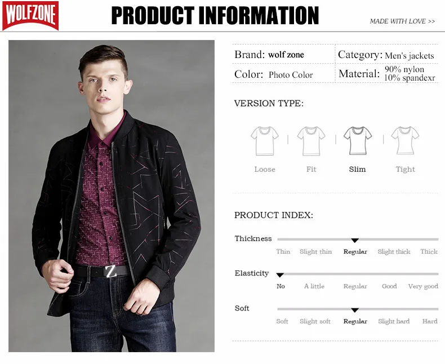445x364 pixels.
Task: Click the model jacket product photo
Action: (x=112, y=196)
